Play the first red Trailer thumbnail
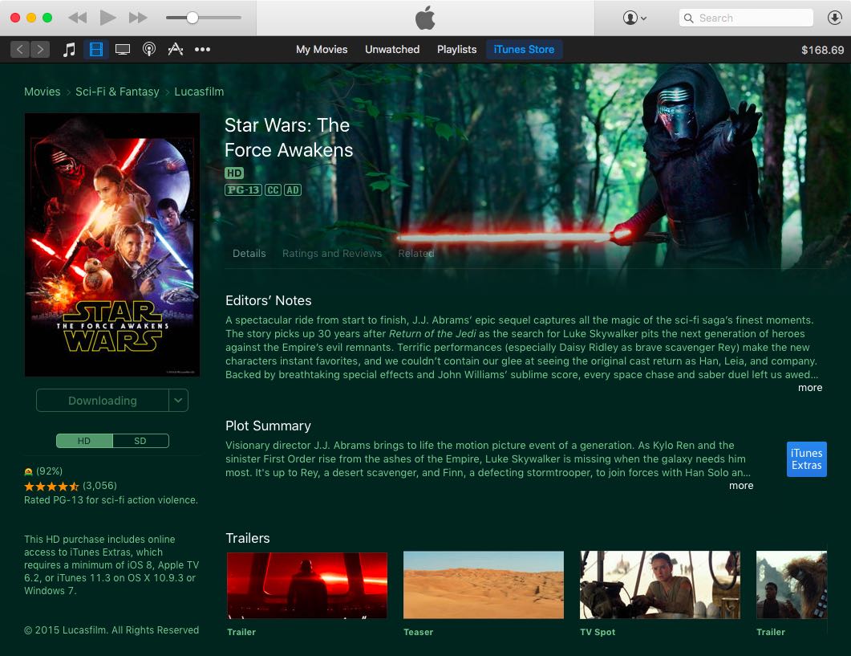The image size is (851, 656). [306, 585]
